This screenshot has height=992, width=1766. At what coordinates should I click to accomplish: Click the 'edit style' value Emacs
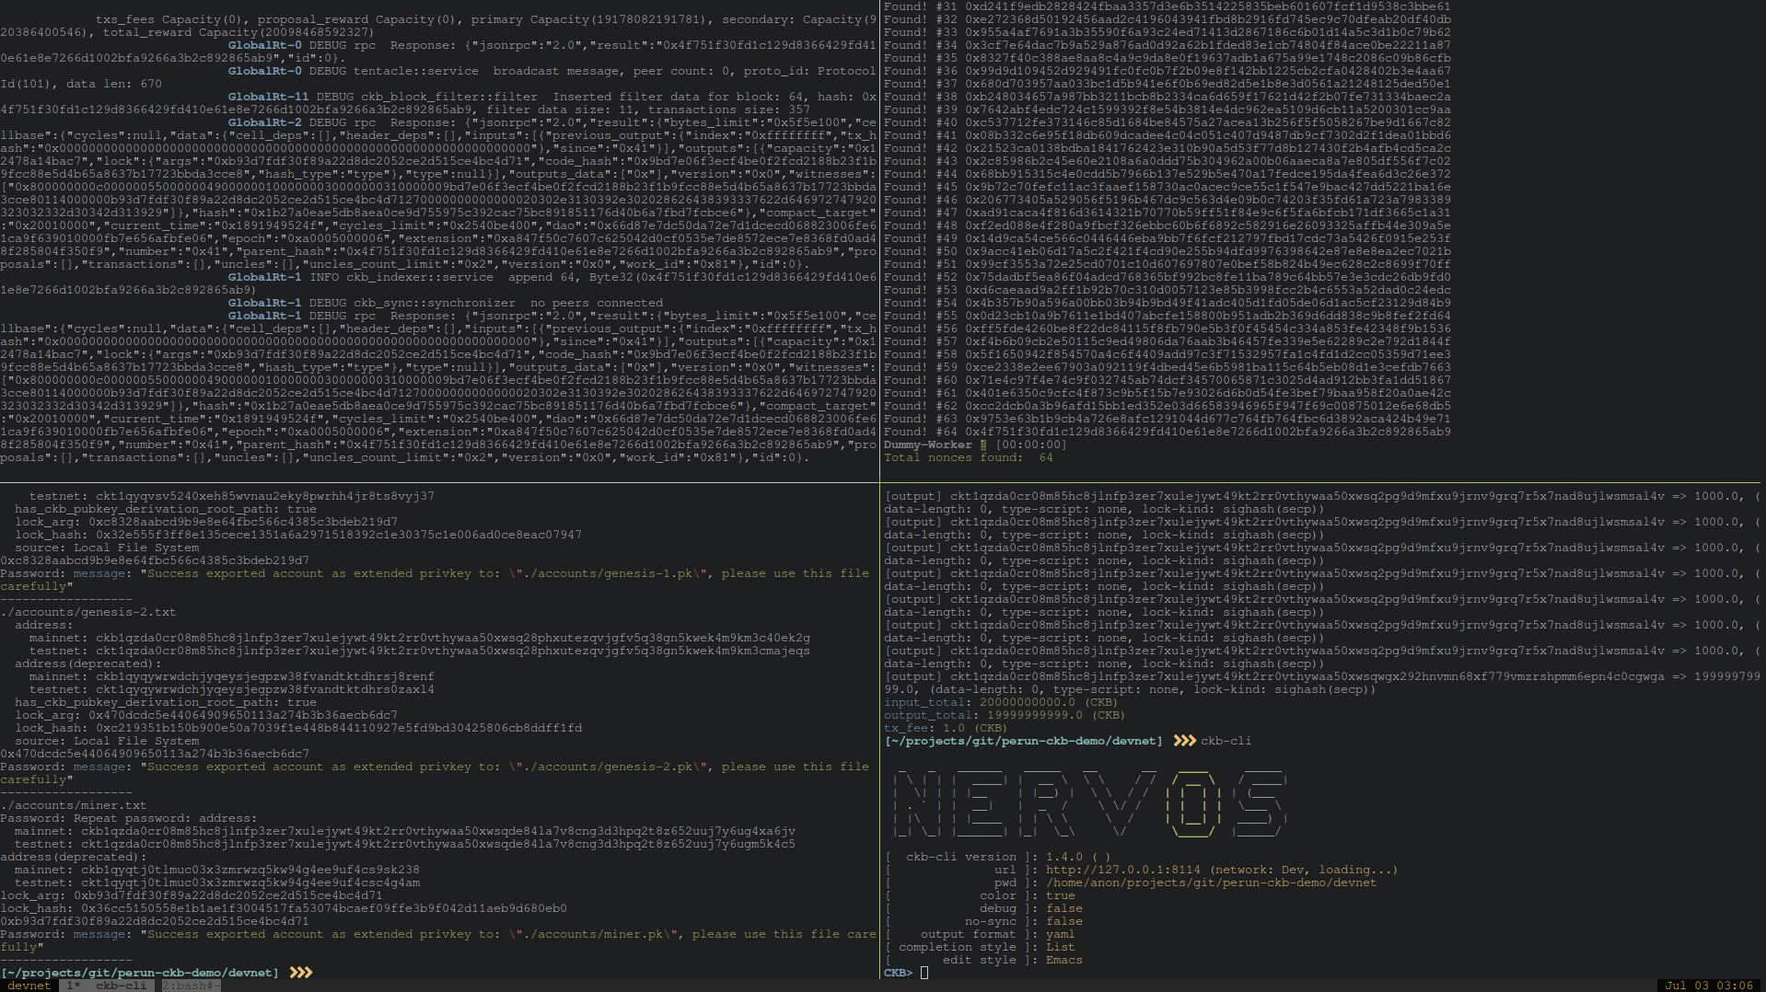click(x=1064, y=960)
